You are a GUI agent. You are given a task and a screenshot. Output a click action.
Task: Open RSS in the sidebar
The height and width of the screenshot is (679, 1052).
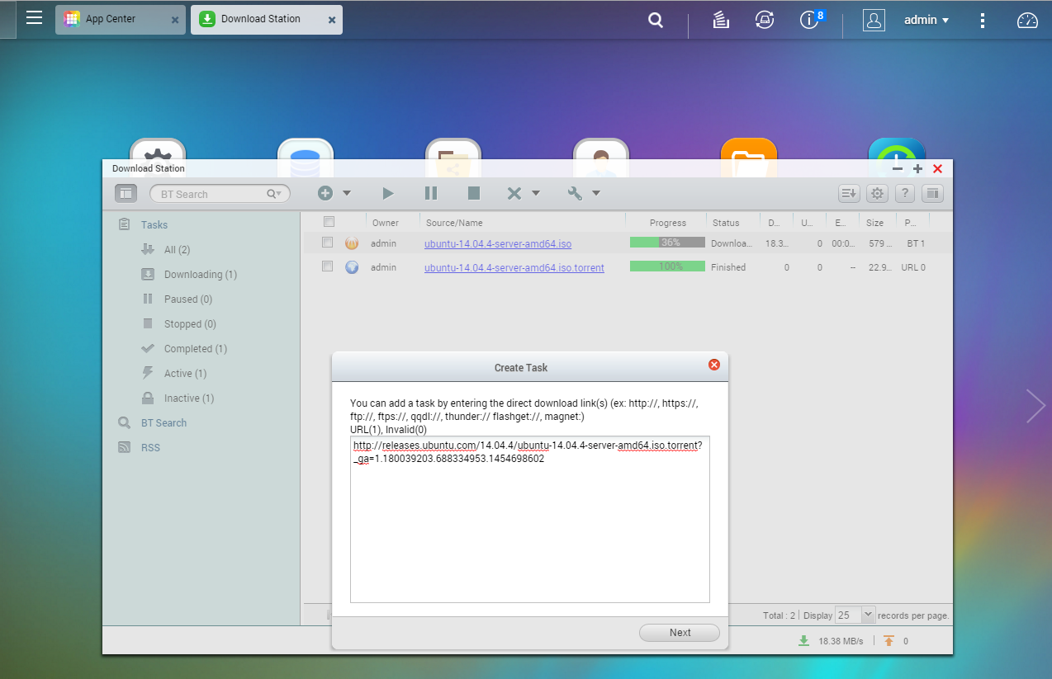tap(150, 447)
